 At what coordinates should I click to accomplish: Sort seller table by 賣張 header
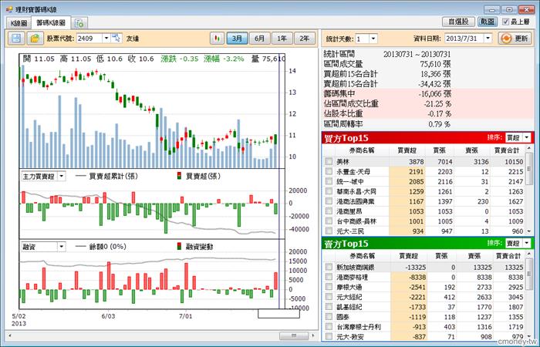474,256
